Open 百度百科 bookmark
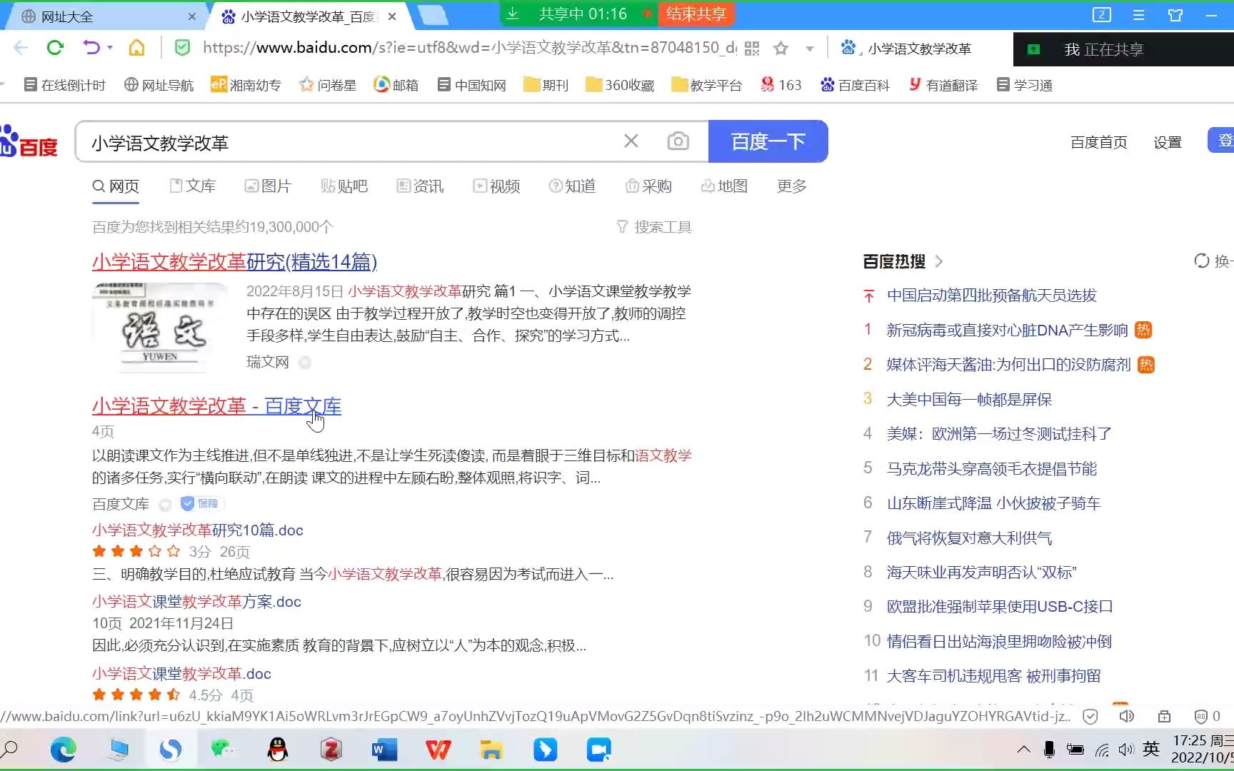 855,85
